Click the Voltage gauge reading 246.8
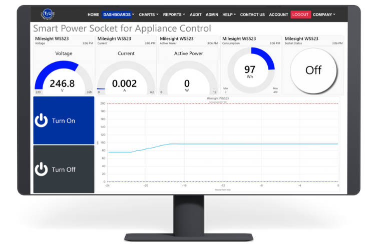 tap(64, 78)
